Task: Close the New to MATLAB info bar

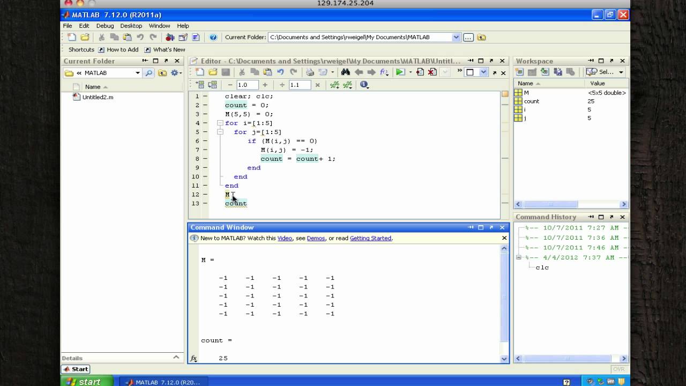Action: tap(504, 238)
